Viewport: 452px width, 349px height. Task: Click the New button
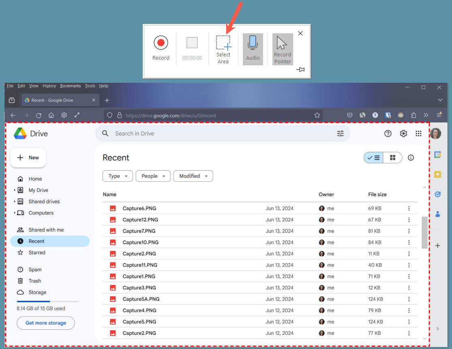[28, 157]
